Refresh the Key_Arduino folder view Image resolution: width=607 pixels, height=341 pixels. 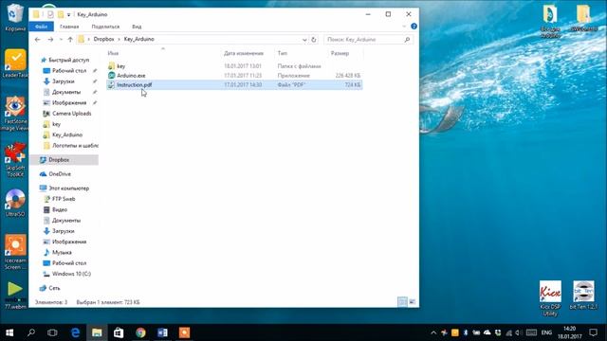[314, 40]
